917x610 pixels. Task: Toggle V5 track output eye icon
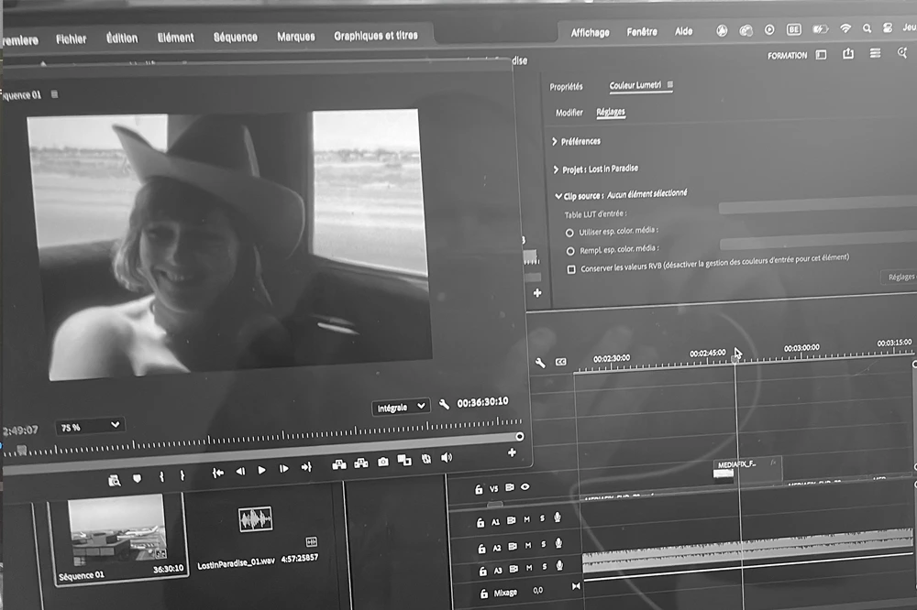[525, 486]
